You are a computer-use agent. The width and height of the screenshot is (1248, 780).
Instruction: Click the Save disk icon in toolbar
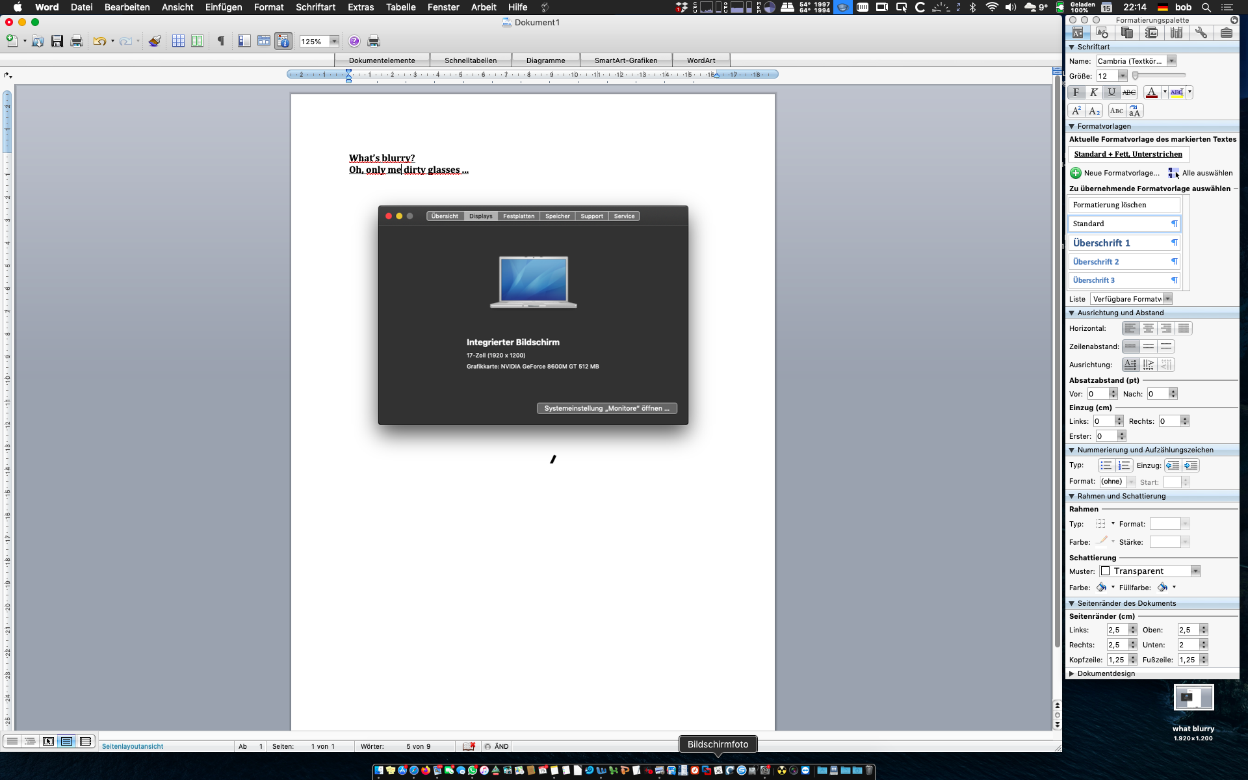(57, 41)
